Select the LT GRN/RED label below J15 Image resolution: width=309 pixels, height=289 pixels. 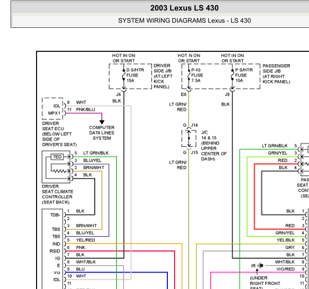pyautogui.click(x=178, y=165)
